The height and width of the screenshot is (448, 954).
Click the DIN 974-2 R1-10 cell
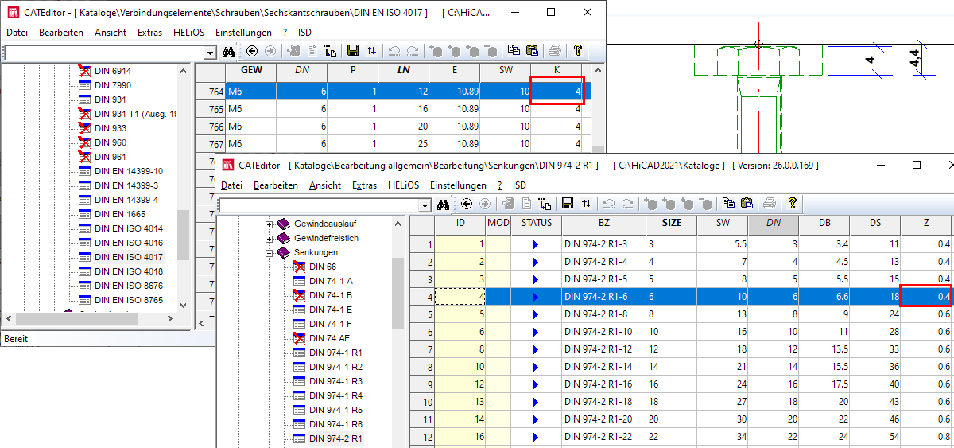(x=601, y=331)
